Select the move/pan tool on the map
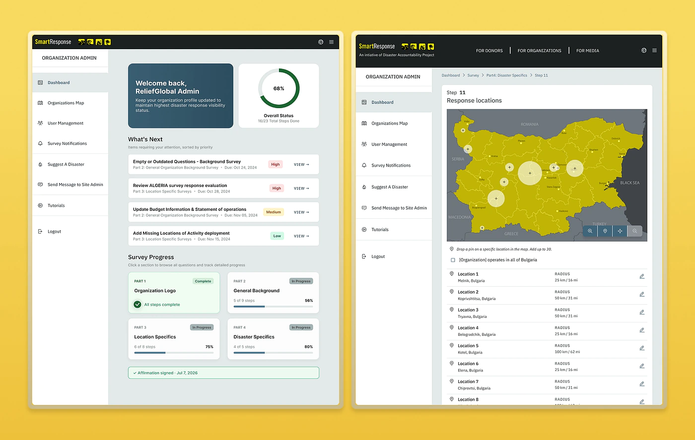The width and height of the screenshot is (695, 440). pos(620,231)
